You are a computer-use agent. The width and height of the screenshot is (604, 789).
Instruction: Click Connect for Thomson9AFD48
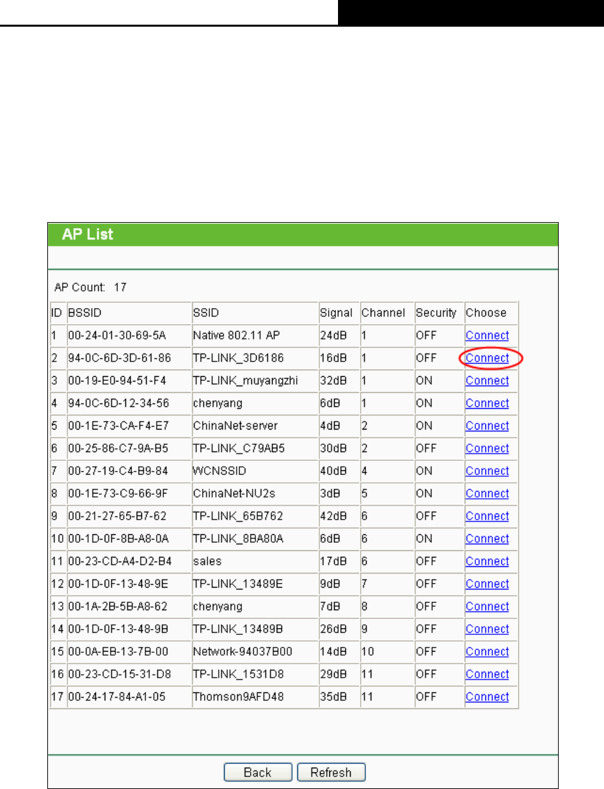[x=487, y=697]
